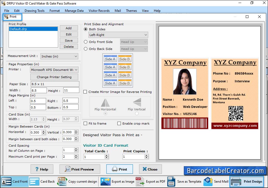Viewport: 268px width, 188px height.
Task: Click the Send Mail envelope icon
Action: coord(208,182)
